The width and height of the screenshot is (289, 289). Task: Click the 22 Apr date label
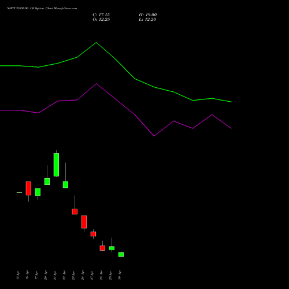click(x=64, y=275)
